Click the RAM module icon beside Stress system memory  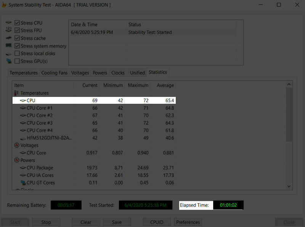(8, 45)
